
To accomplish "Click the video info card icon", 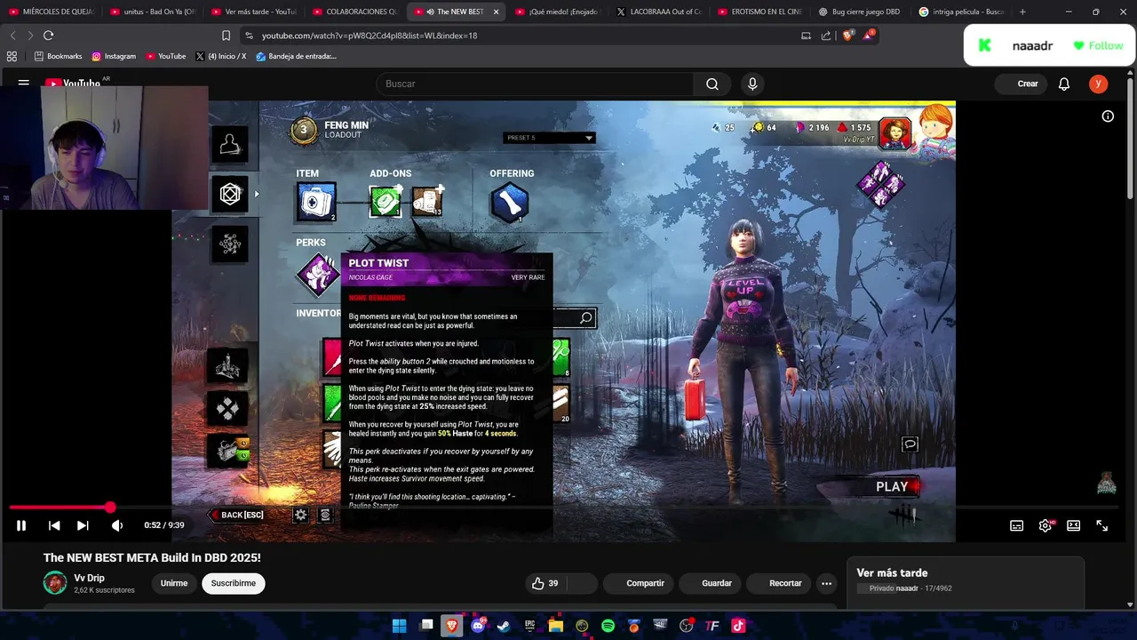I will click(1108, 116).
